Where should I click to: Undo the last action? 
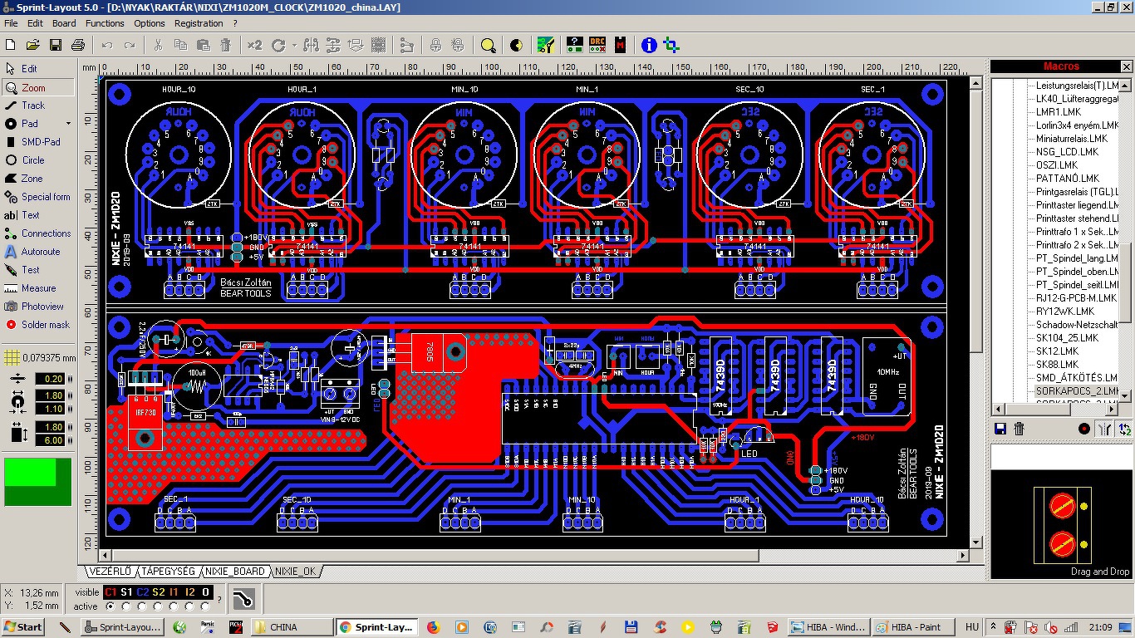(x=107, y=45)
